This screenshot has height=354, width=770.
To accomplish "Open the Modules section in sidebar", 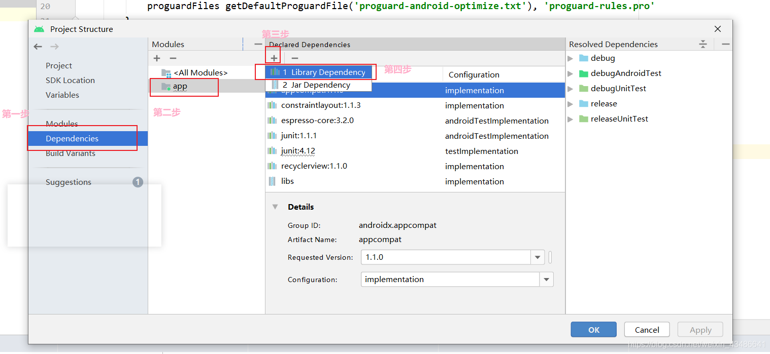I will coord(62,124).
